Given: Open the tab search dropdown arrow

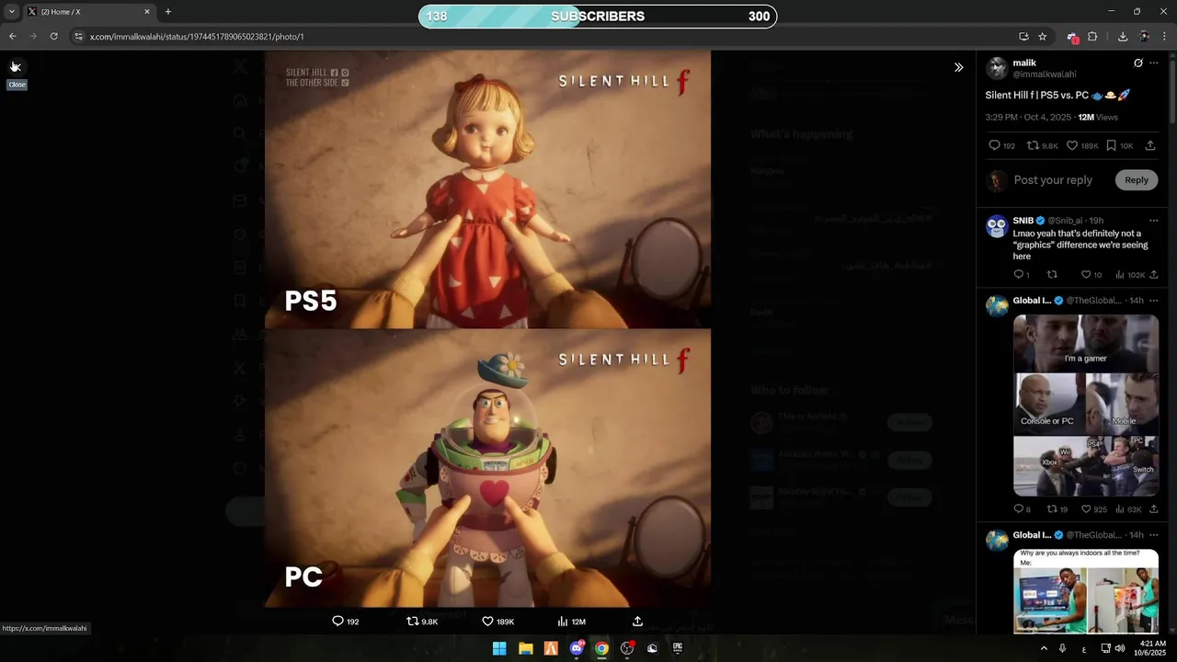Looking at the screenshot, I should click(x=12, y=12).
